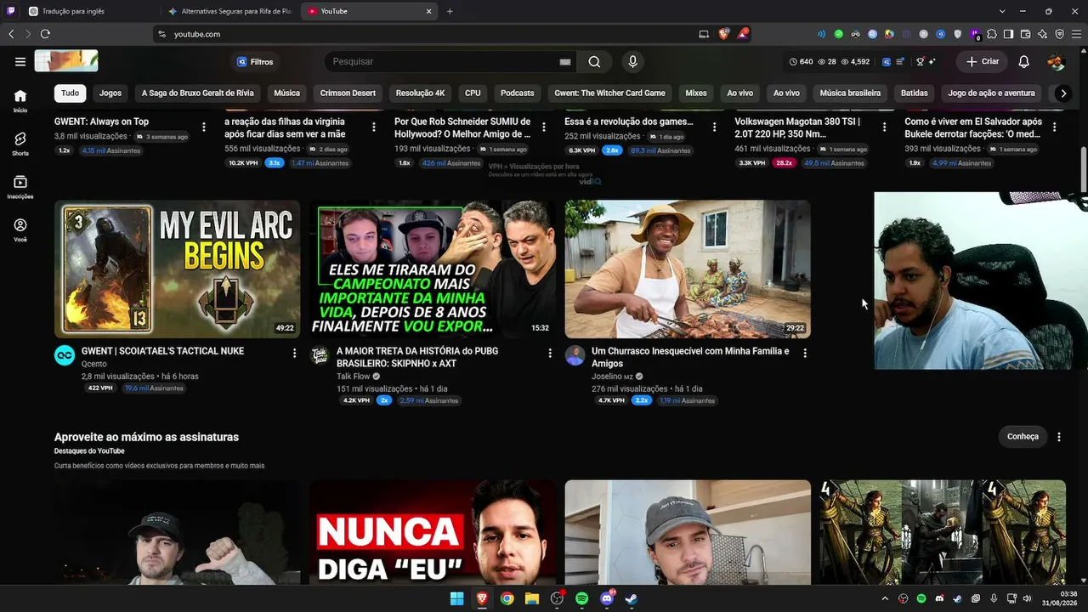This screenshot has width=1088, height=612.
Task: Click the YouTube search magnifier button
Action: [x=594, y=61]
